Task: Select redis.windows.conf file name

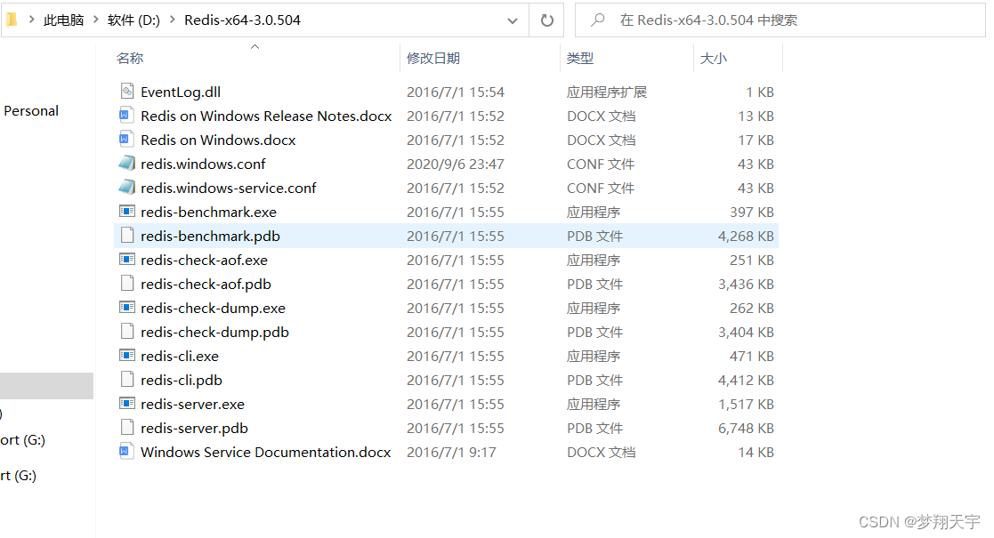Action: (203, 165)
